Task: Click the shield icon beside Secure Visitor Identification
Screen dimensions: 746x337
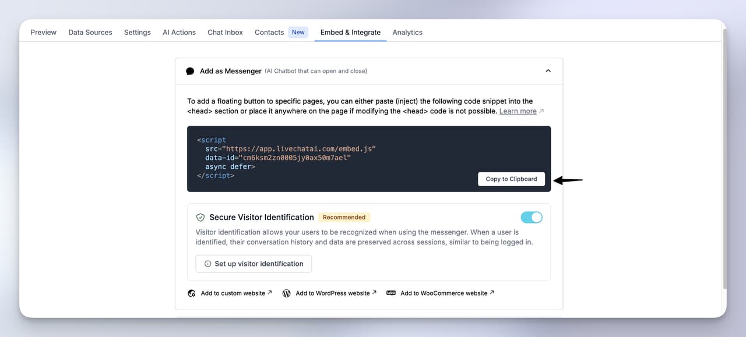Action: [x=200, y=217]
